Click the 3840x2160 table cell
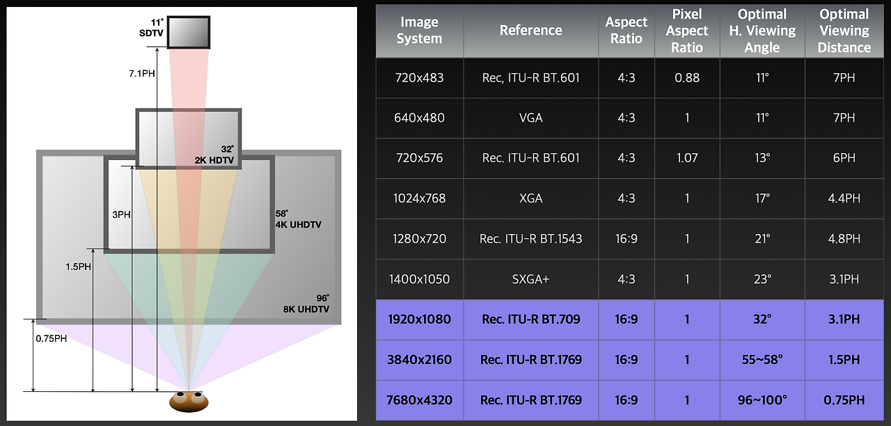 pyautogui.click(x=420, y=360)
